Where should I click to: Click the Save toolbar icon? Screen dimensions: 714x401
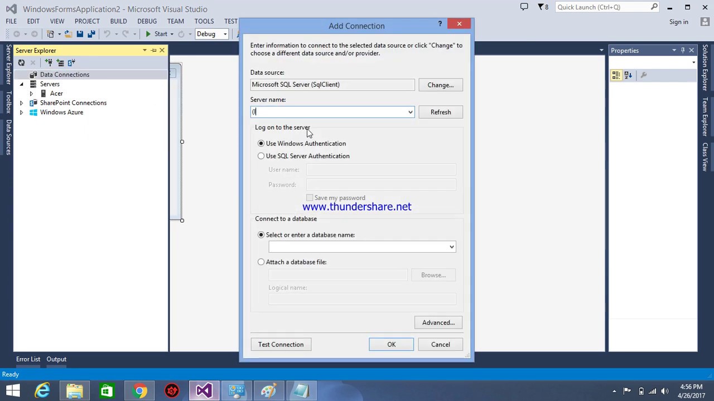pyautogui.click(x=80, y=35)
